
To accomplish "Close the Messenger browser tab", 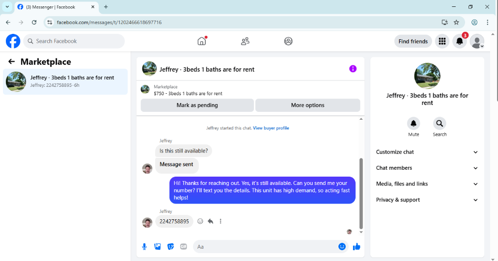I will [93, 7].
